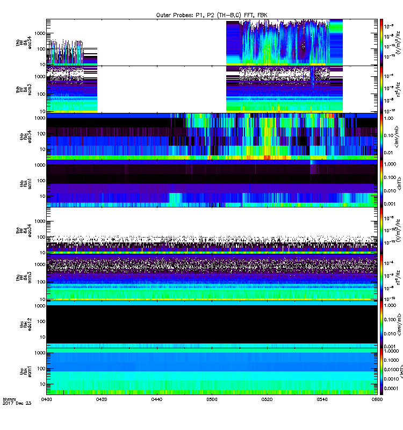
Task: Click the '0.1000' colorbar tick value
Action: [x=391, y=360]
